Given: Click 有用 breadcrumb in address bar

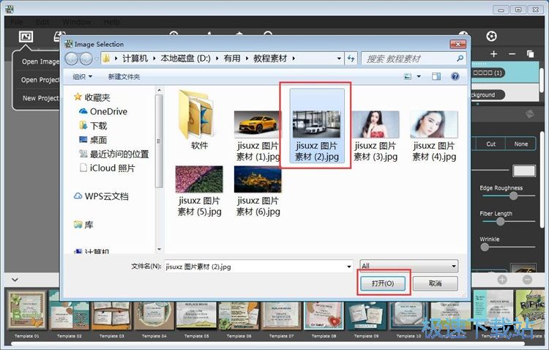Looking at the screenshot, I should pyautogui.click(x=232, y=59).
